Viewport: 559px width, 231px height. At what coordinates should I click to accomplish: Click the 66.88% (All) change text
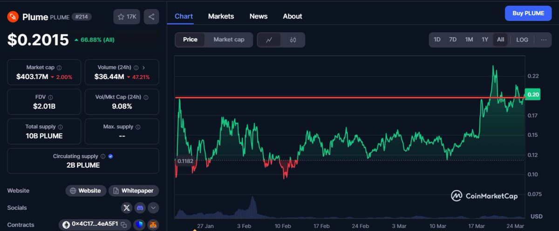(94, 40)
